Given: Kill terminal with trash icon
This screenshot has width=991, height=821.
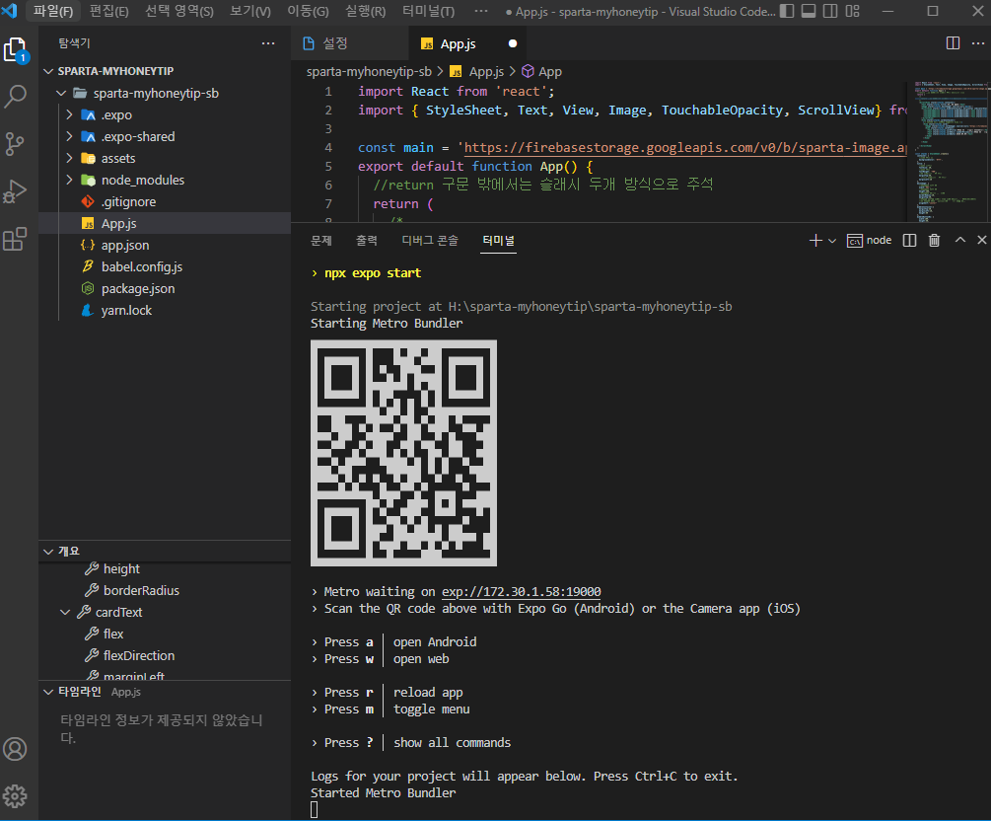Looking at the screenshot, I should click(x=934, y=241).
